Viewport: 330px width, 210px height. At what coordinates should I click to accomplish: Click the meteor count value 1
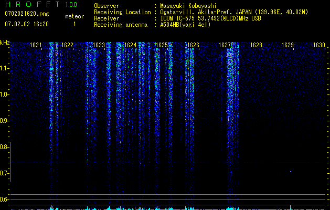tap(74, 24)
